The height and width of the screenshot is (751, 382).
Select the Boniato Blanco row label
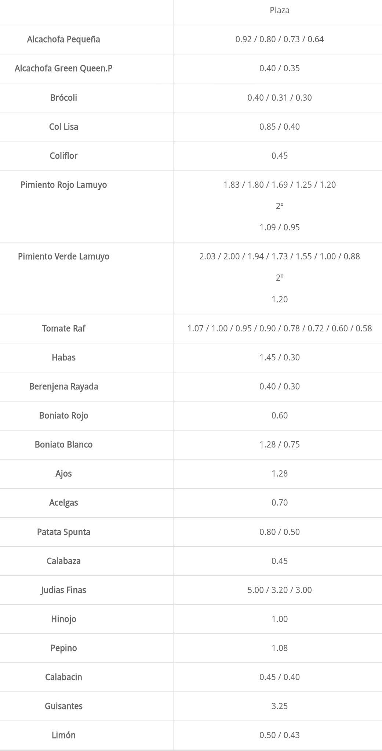(x=63, y=444)
